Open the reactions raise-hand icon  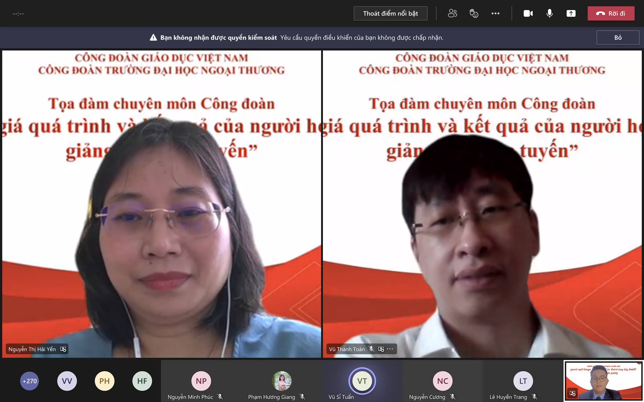pos(474,14)
